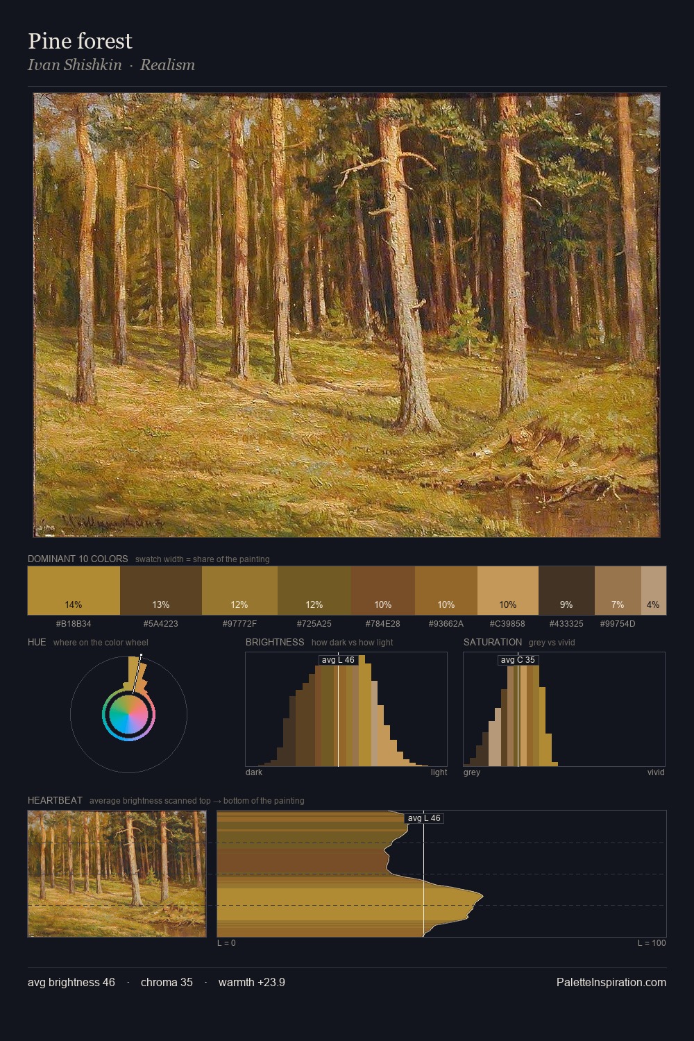The width and height of the screenshot is (694, 1041).
Task: Select the 10% swatch #784E28
Action: (x=383, y=591)
